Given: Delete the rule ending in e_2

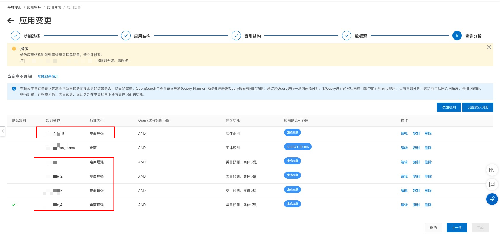Looking at the screenshot, I should [x=428, y=176].
